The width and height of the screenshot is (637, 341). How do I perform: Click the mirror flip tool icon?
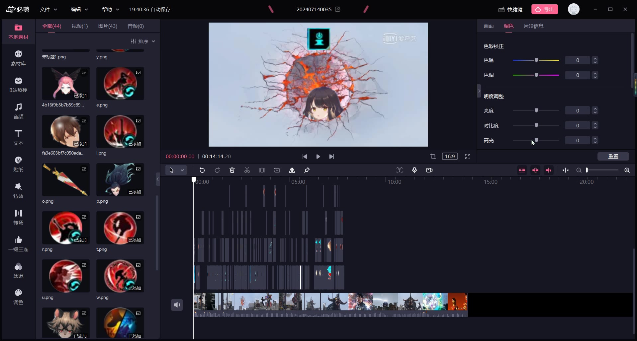[x=292, y=170]
